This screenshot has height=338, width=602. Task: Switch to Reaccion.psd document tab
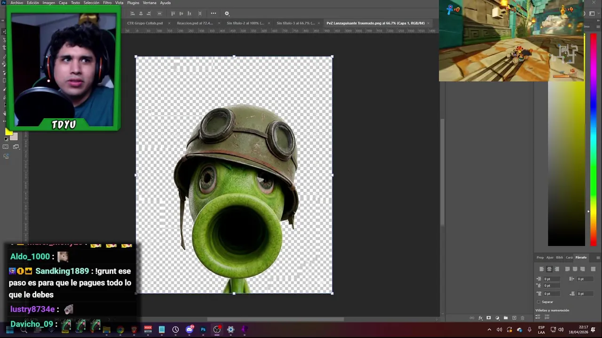click(x=195, y=23)
